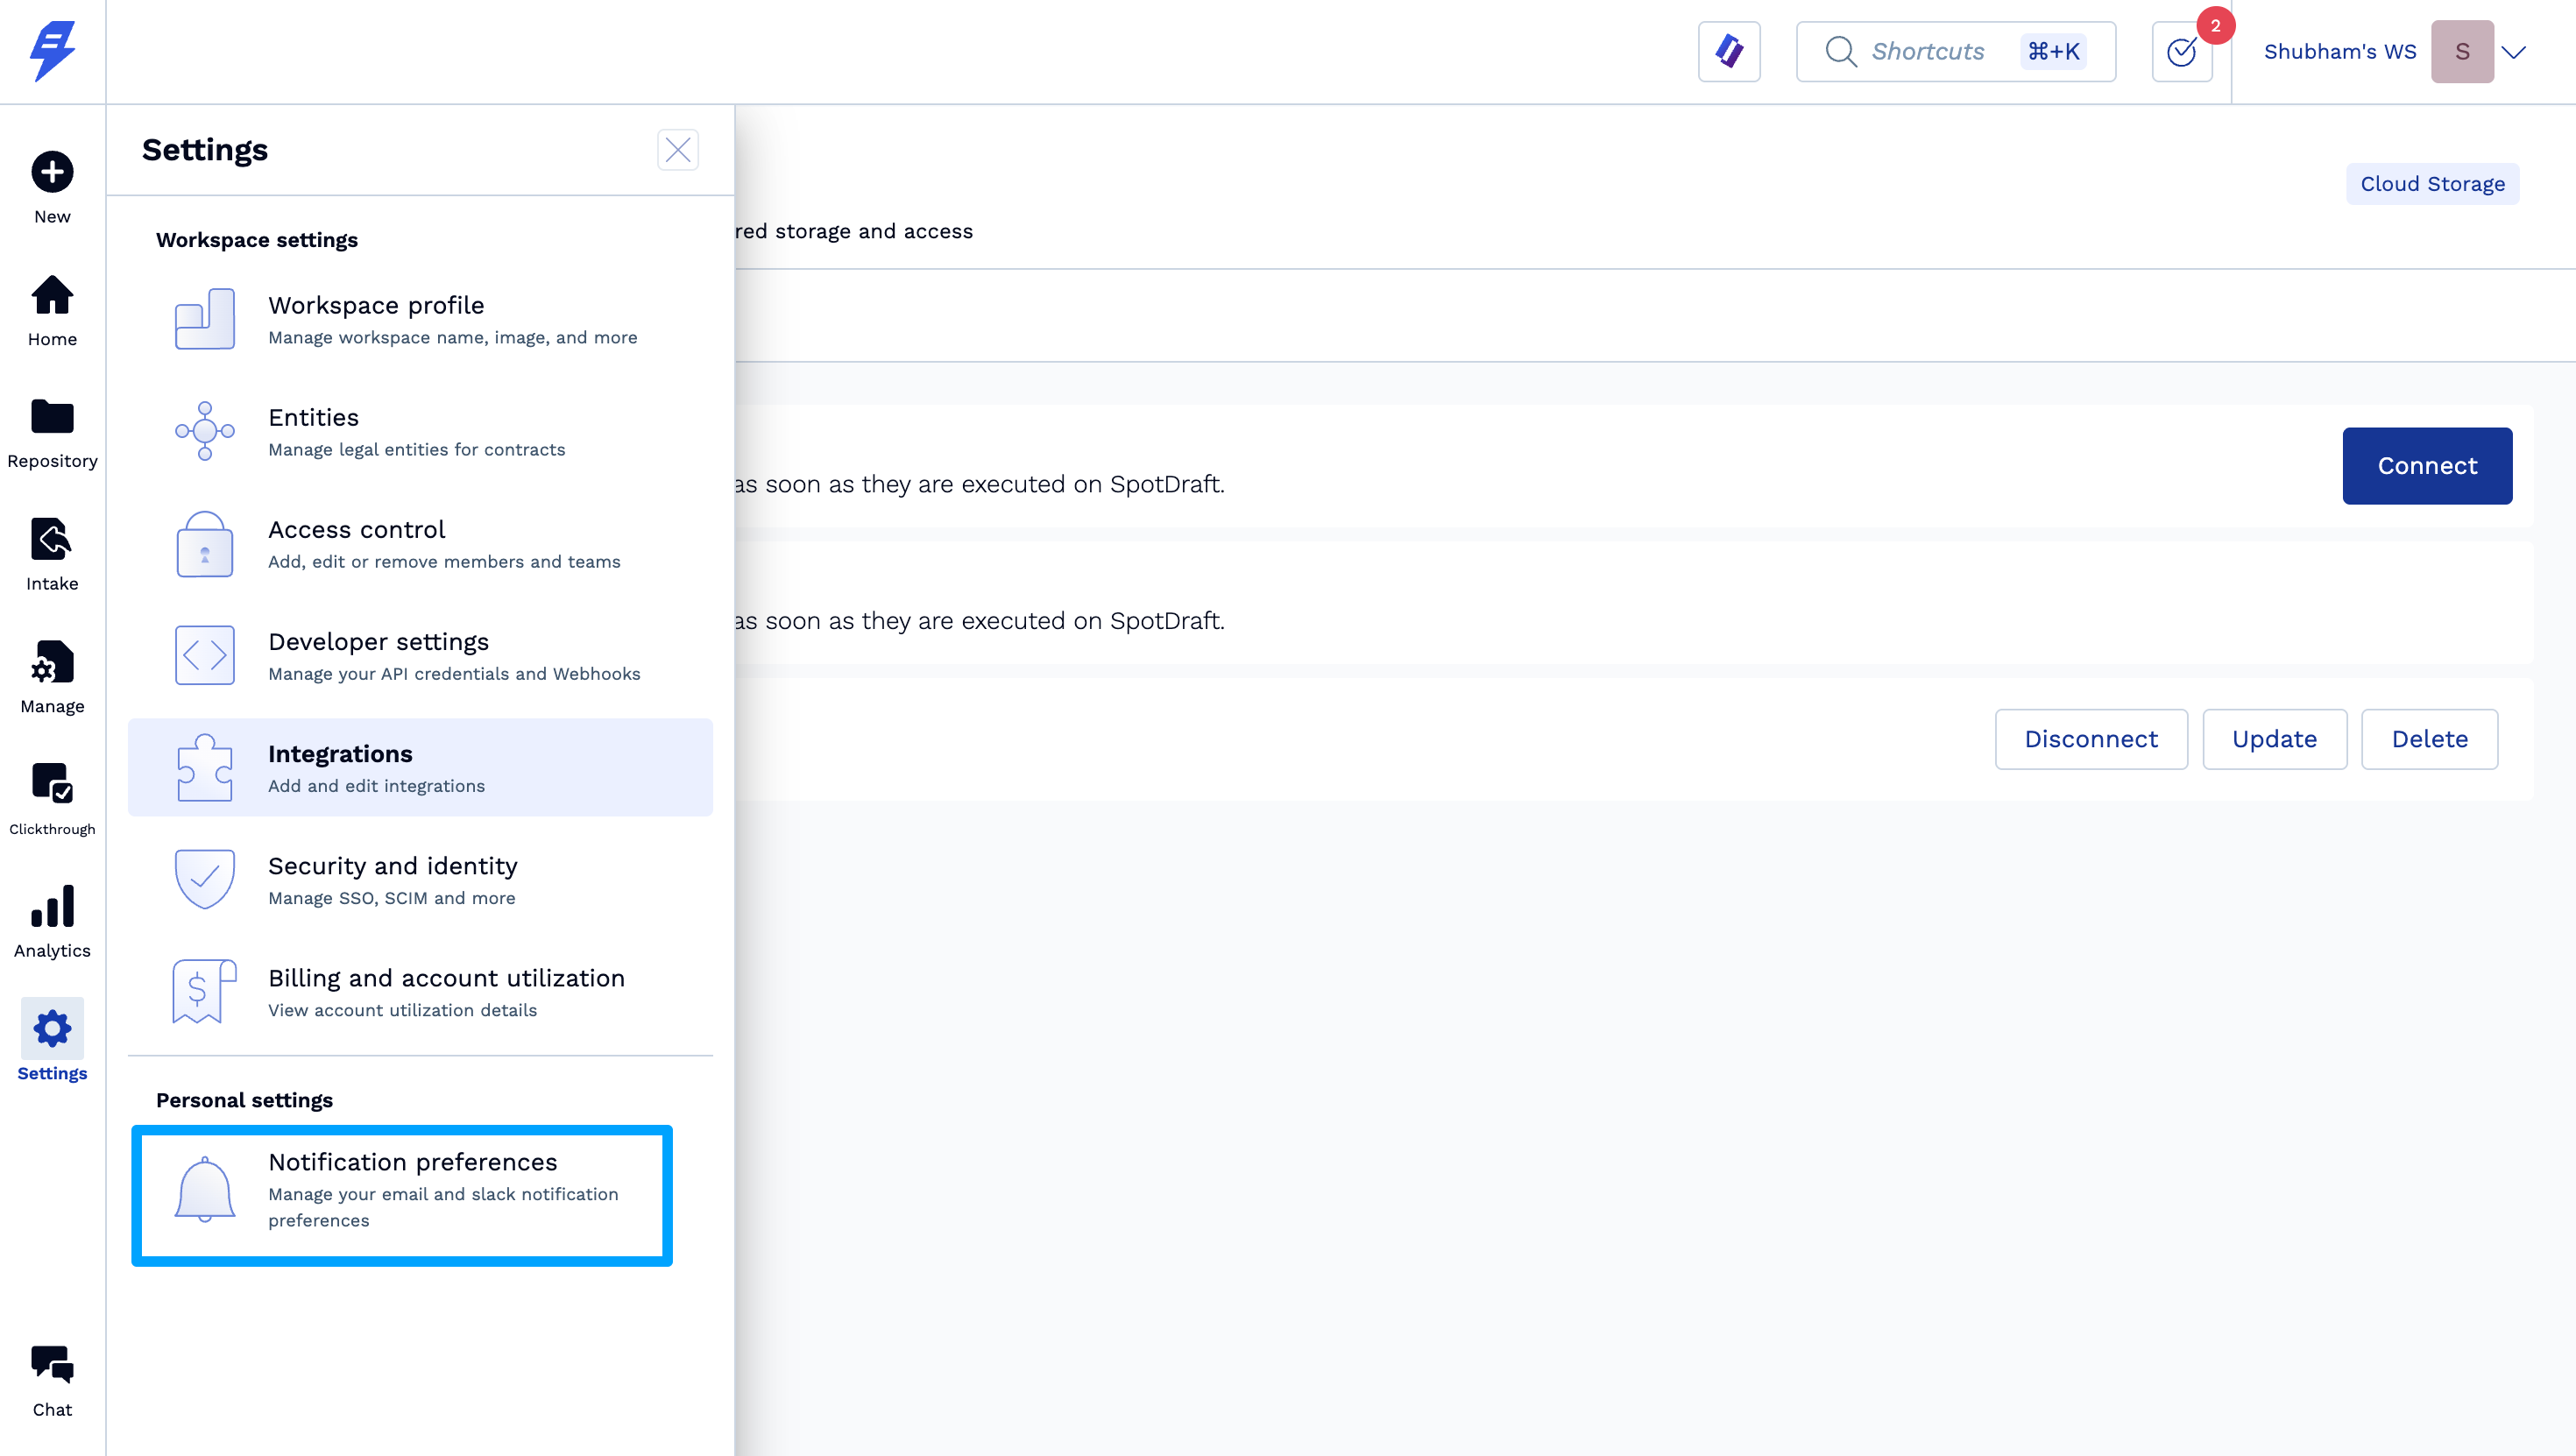Click the tasks checkmark notification icon

[x=2181, y=52]
